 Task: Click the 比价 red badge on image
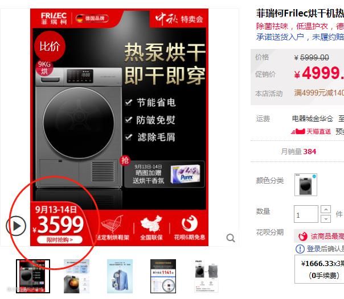point(50,46)
